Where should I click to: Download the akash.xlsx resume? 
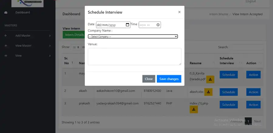point(208,92)
